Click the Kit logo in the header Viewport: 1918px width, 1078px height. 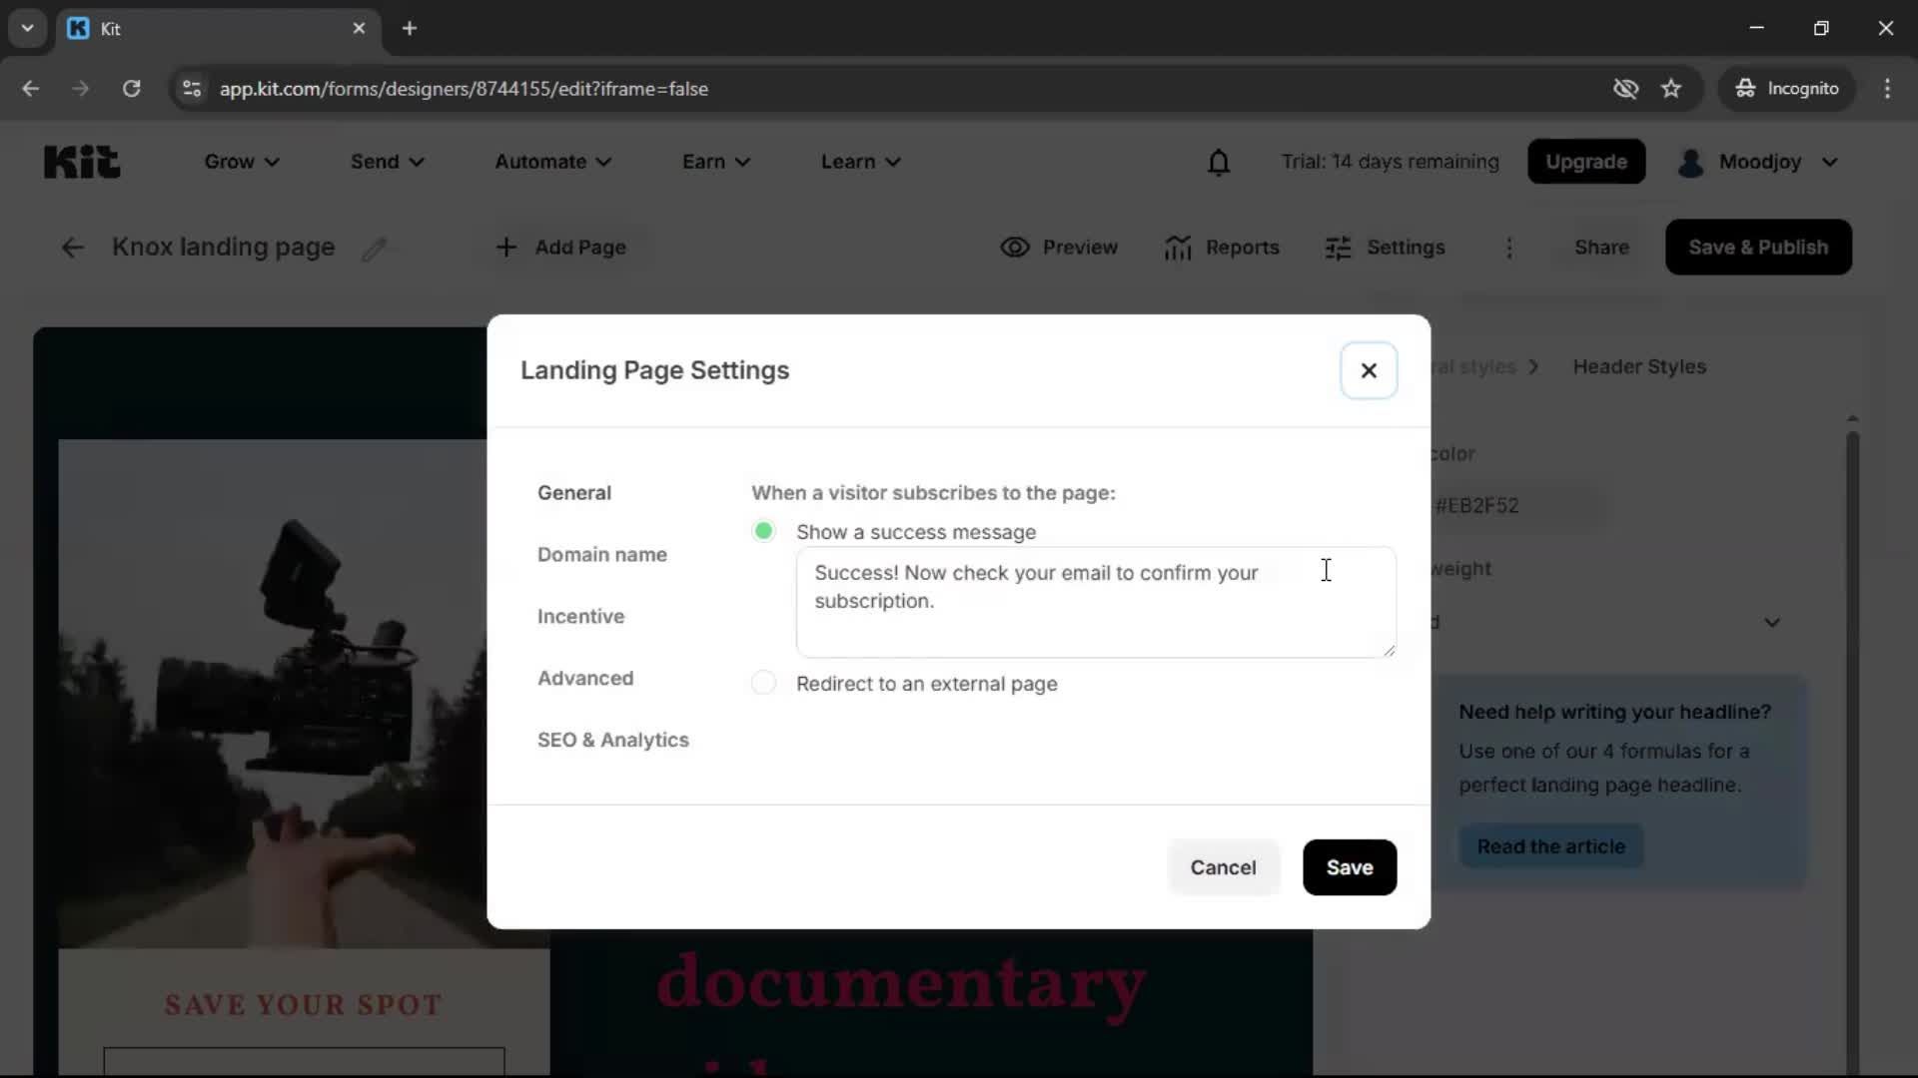pos(81,161)
